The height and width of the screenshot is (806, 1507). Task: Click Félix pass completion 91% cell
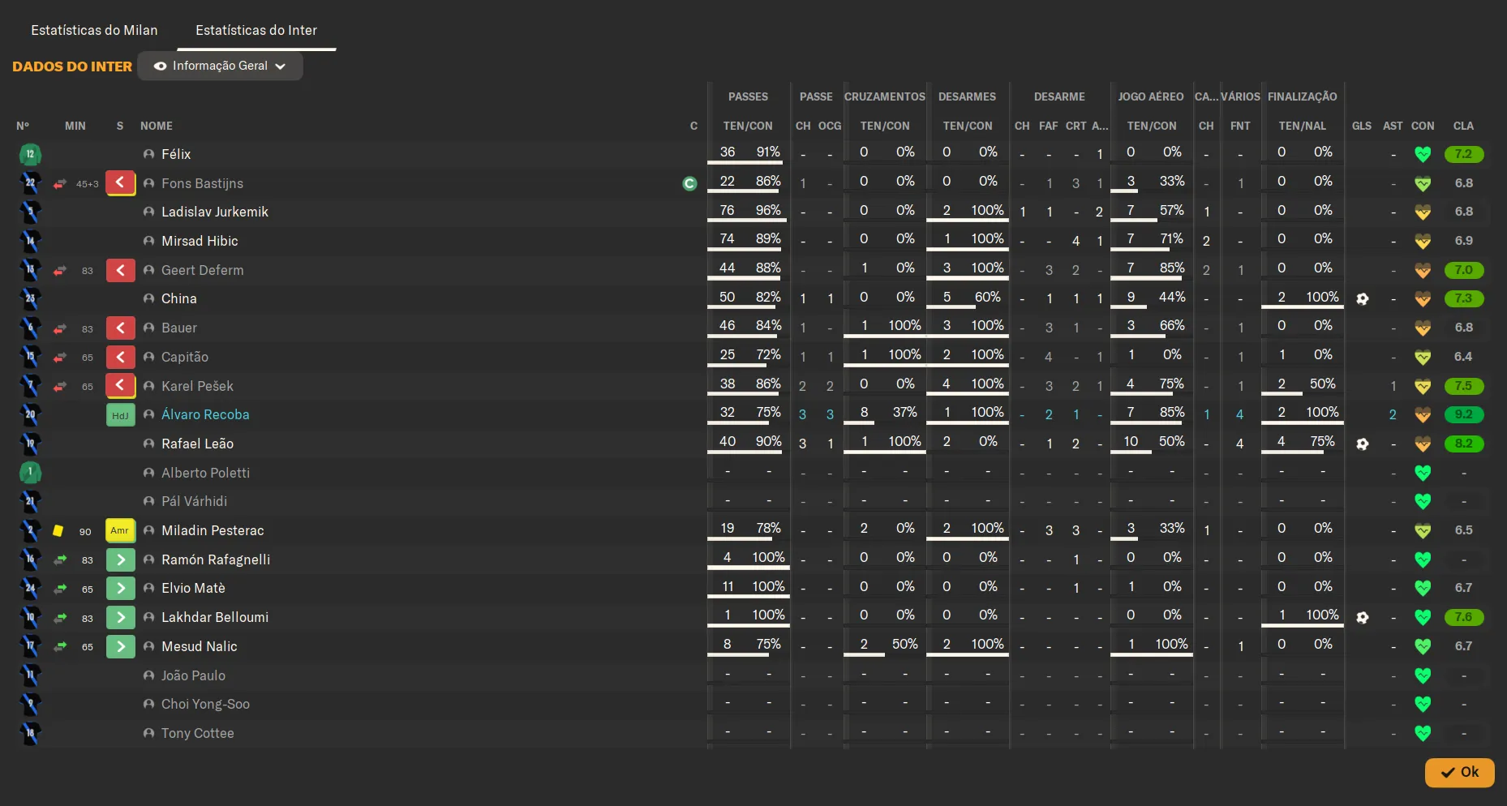[x=768, y=152]
